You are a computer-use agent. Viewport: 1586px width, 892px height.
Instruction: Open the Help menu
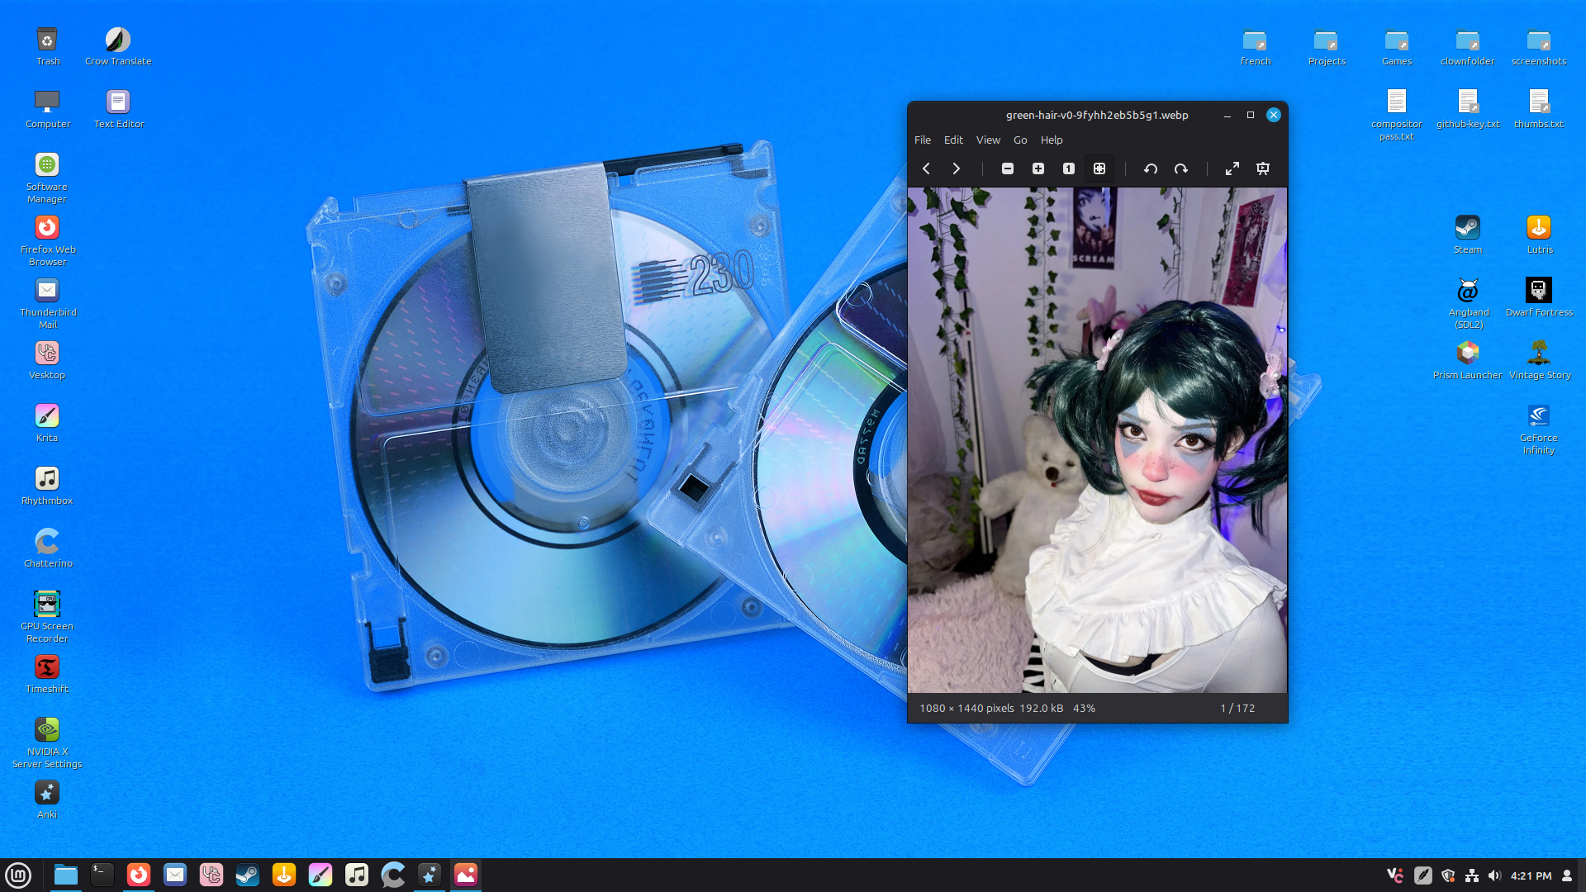pos(1052,140)
